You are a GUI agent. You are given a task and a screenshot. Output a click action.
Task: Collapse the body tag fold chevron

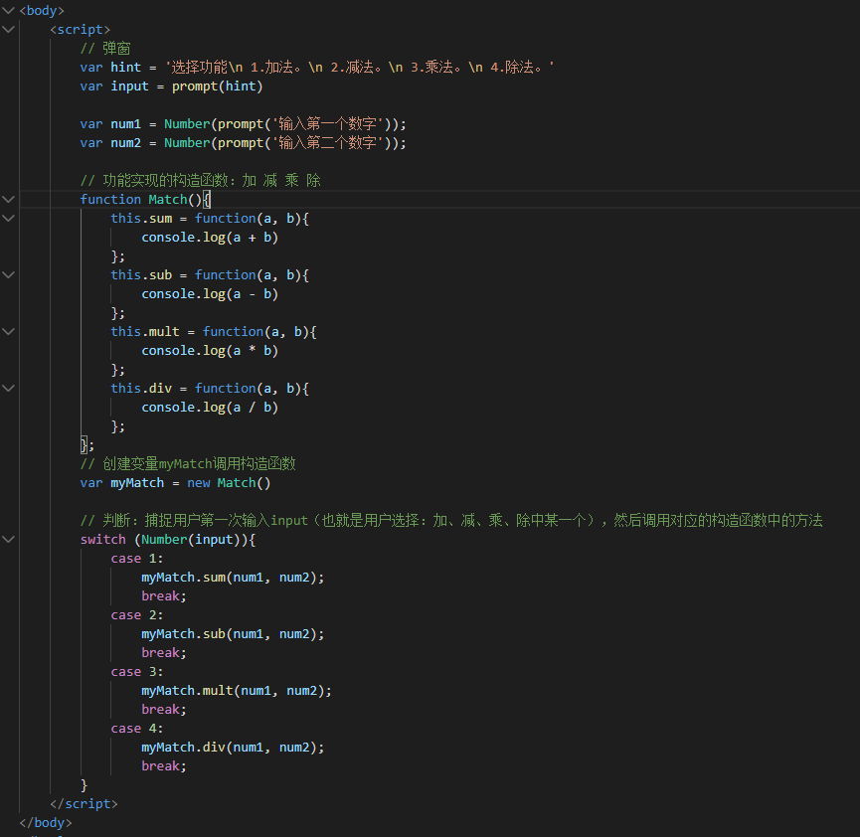(x=8, y=10)
